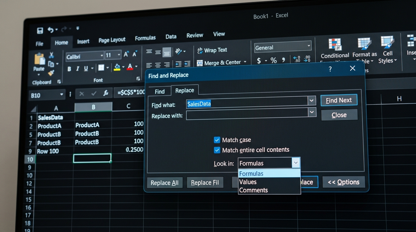416x232 pixels.
Task: Click the Save icon in the quick access toolbar
Action: point(40,31)
